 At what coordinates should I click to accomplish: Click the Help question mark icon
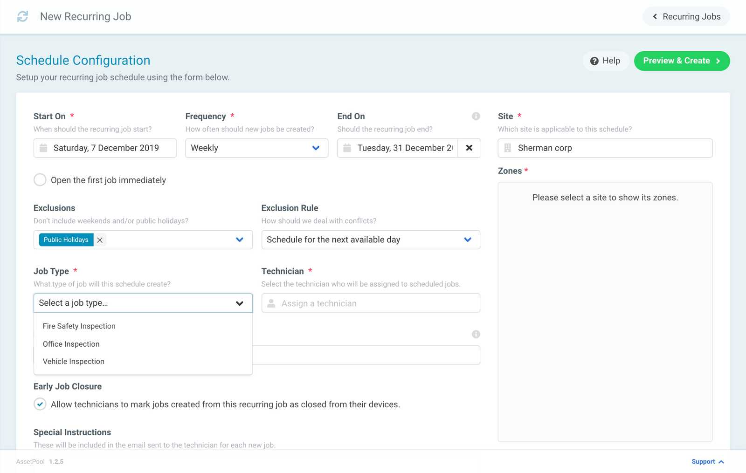pyautogui.click(x=594, y=61)
